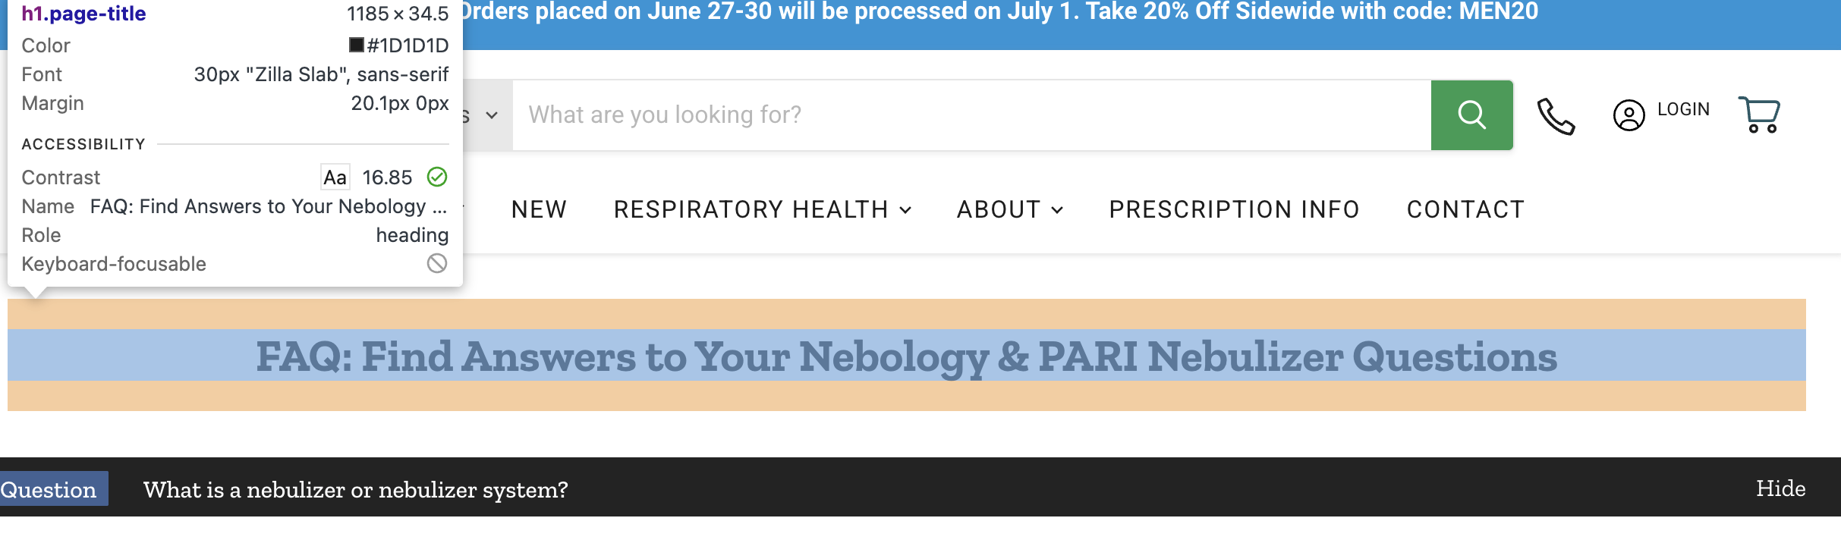
Task: Click the blue Question label badge
Action: 50,489
